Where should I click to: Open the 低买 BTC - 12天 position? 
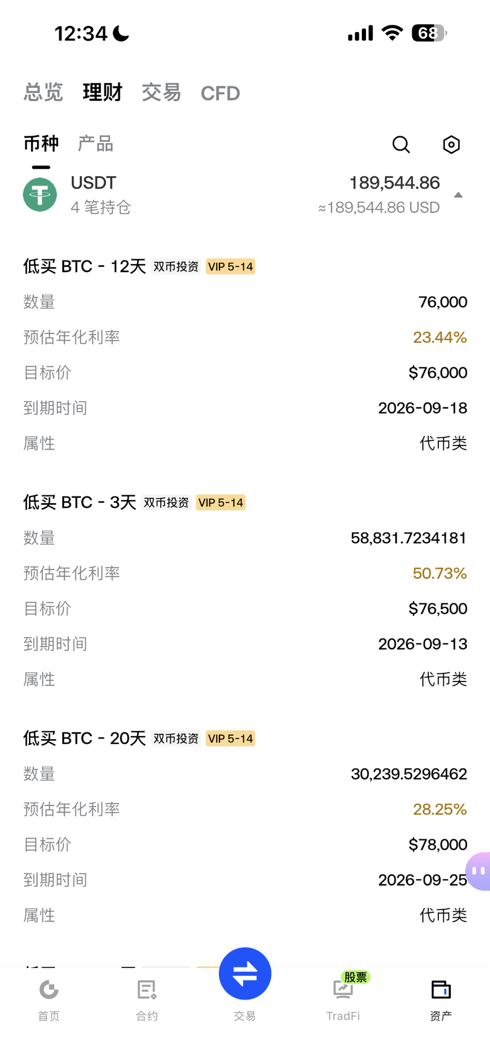click(85, 266)
